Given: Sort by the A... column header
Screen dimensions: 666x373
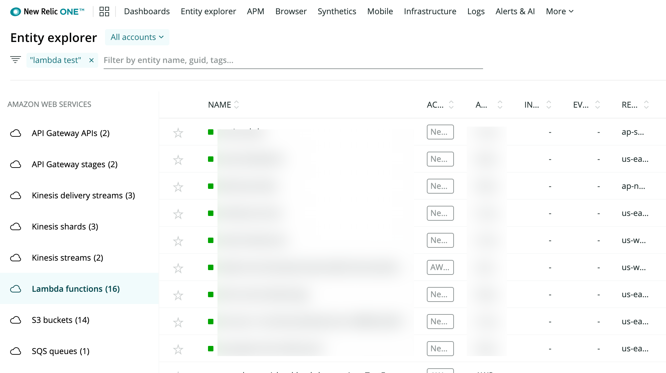Looking at the screenshot, I should [x=489, y=105].
